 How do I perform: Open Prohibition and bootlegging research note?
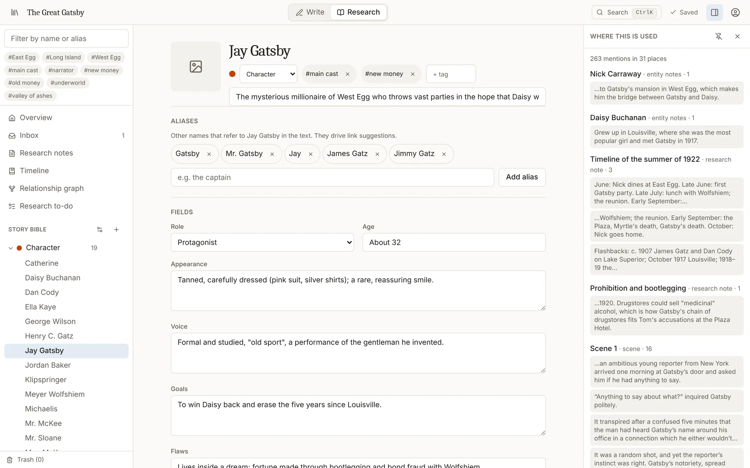(x=638, y=288)
